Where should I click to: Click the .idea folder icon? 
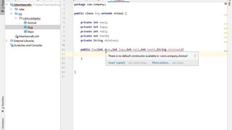[x=16, y=9]
